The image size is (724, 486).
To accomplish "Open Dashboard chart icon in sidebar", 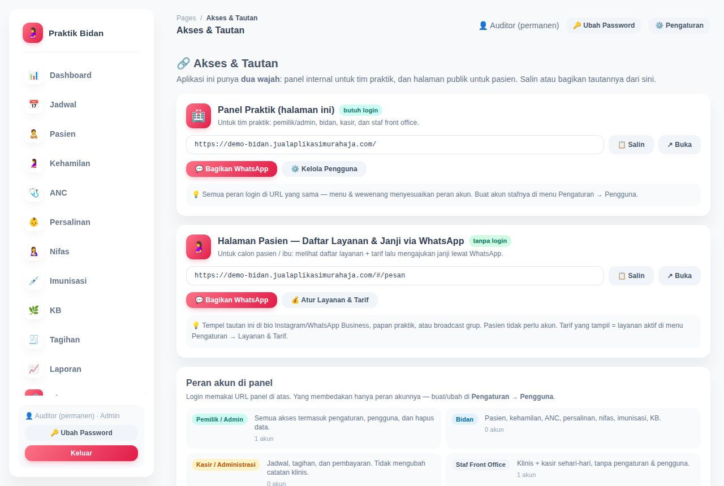I will click(x=34, y=75).
